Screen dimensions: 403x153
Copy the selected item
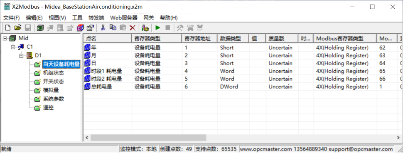tap(113, 27)
